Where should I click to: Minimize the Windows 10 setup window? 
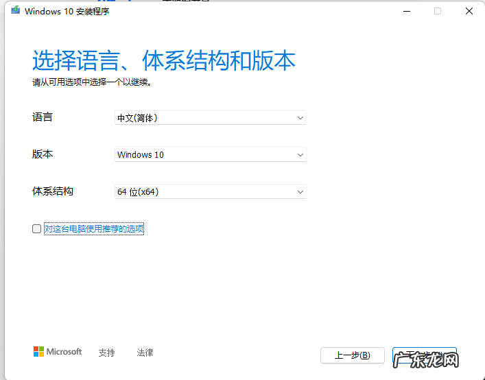407,11
